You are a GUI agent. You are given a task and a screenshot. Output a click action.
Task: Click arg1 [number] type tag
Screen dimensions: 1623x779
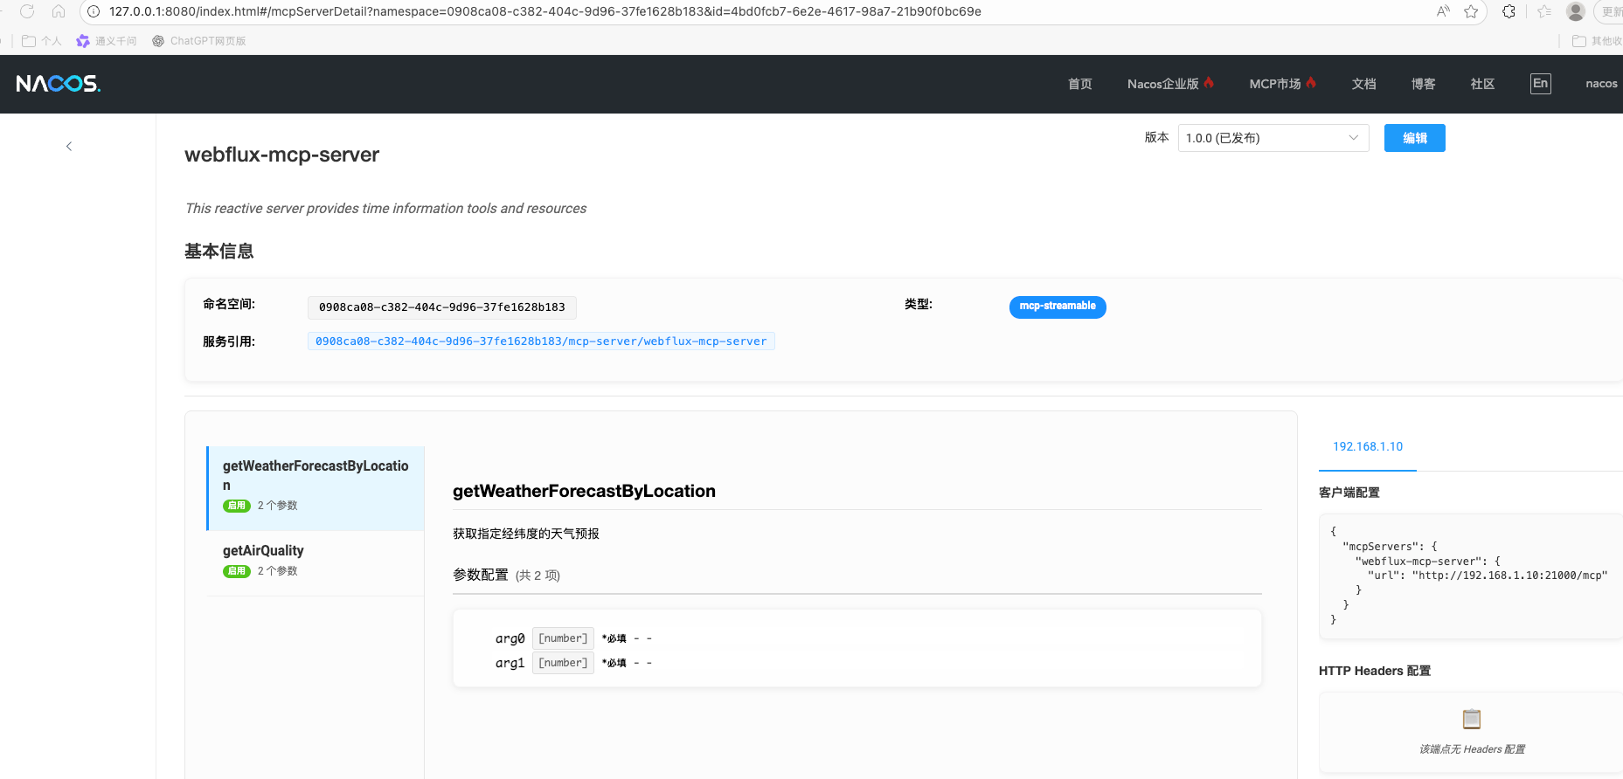point(563,663)
